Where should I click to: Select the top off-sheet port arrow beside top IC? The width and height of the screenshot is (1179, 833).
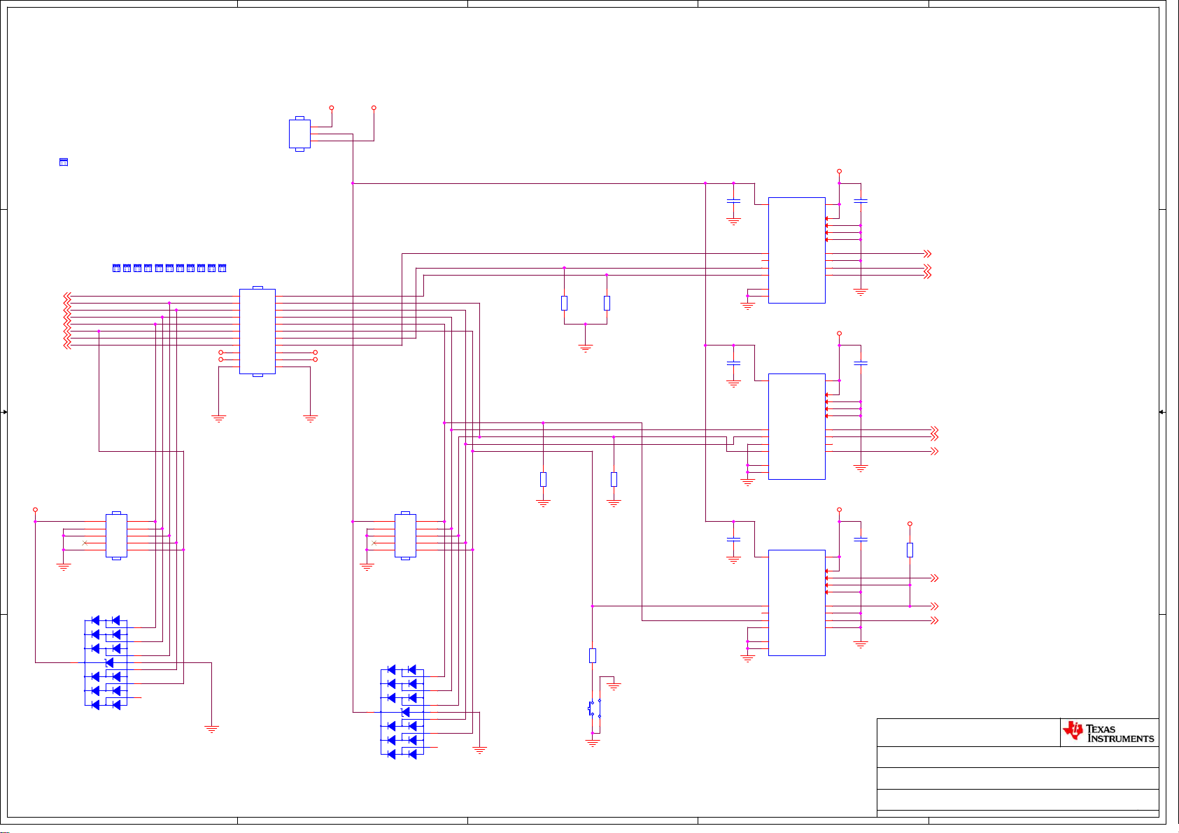click(x=928, y=254)
